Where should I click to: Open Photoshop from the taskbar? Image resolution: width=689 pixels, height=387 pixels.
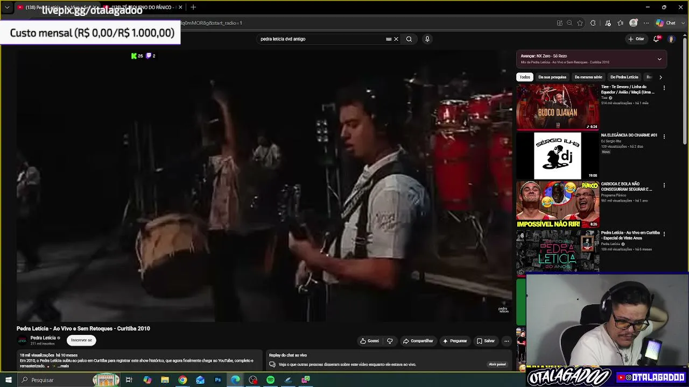point(218,380)
